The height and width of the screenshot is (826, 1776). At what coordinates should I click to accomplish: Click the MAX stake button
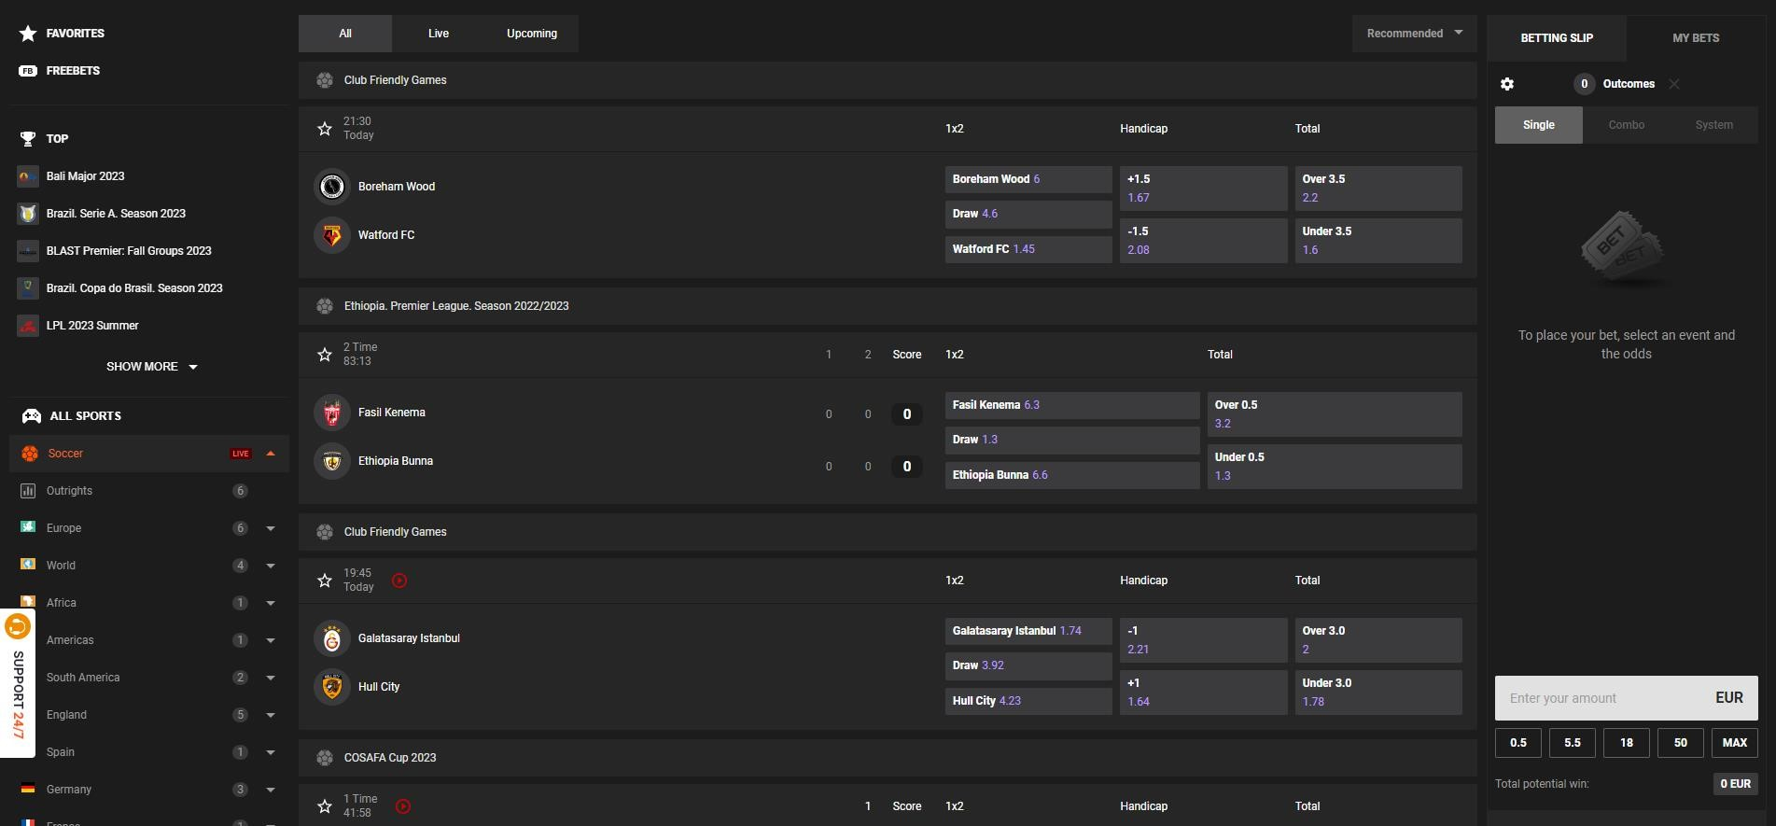[x=1735, y=743]
